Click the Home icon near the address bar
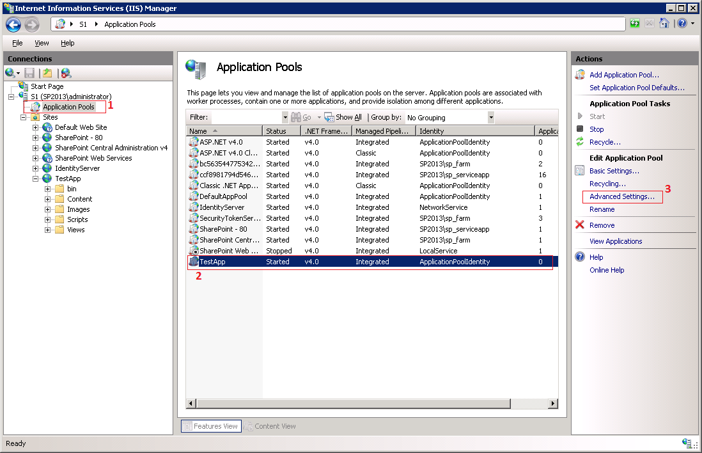Image resolution: width=702 pixels, height=453 pixels. click(664, 23)
